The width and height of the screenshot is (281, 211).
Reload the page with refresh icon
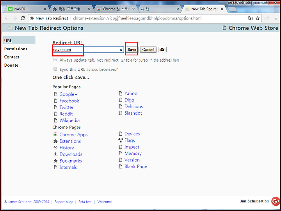coord(23,18)
